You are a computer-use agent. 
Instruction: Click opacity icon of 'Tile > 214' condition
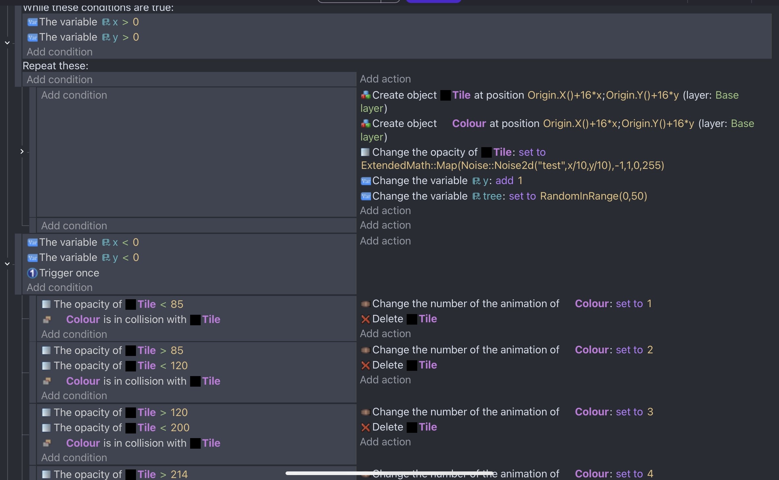pos(46,474)
